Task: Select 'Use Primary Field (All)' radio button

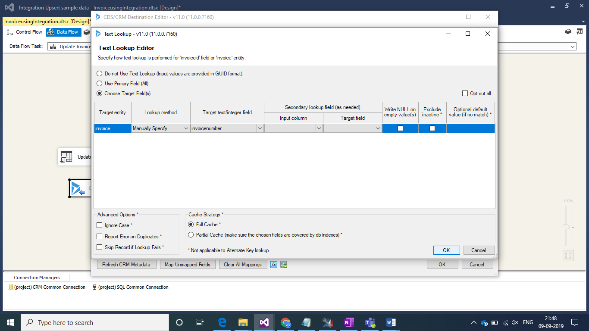Action: [x=100, y=84]
